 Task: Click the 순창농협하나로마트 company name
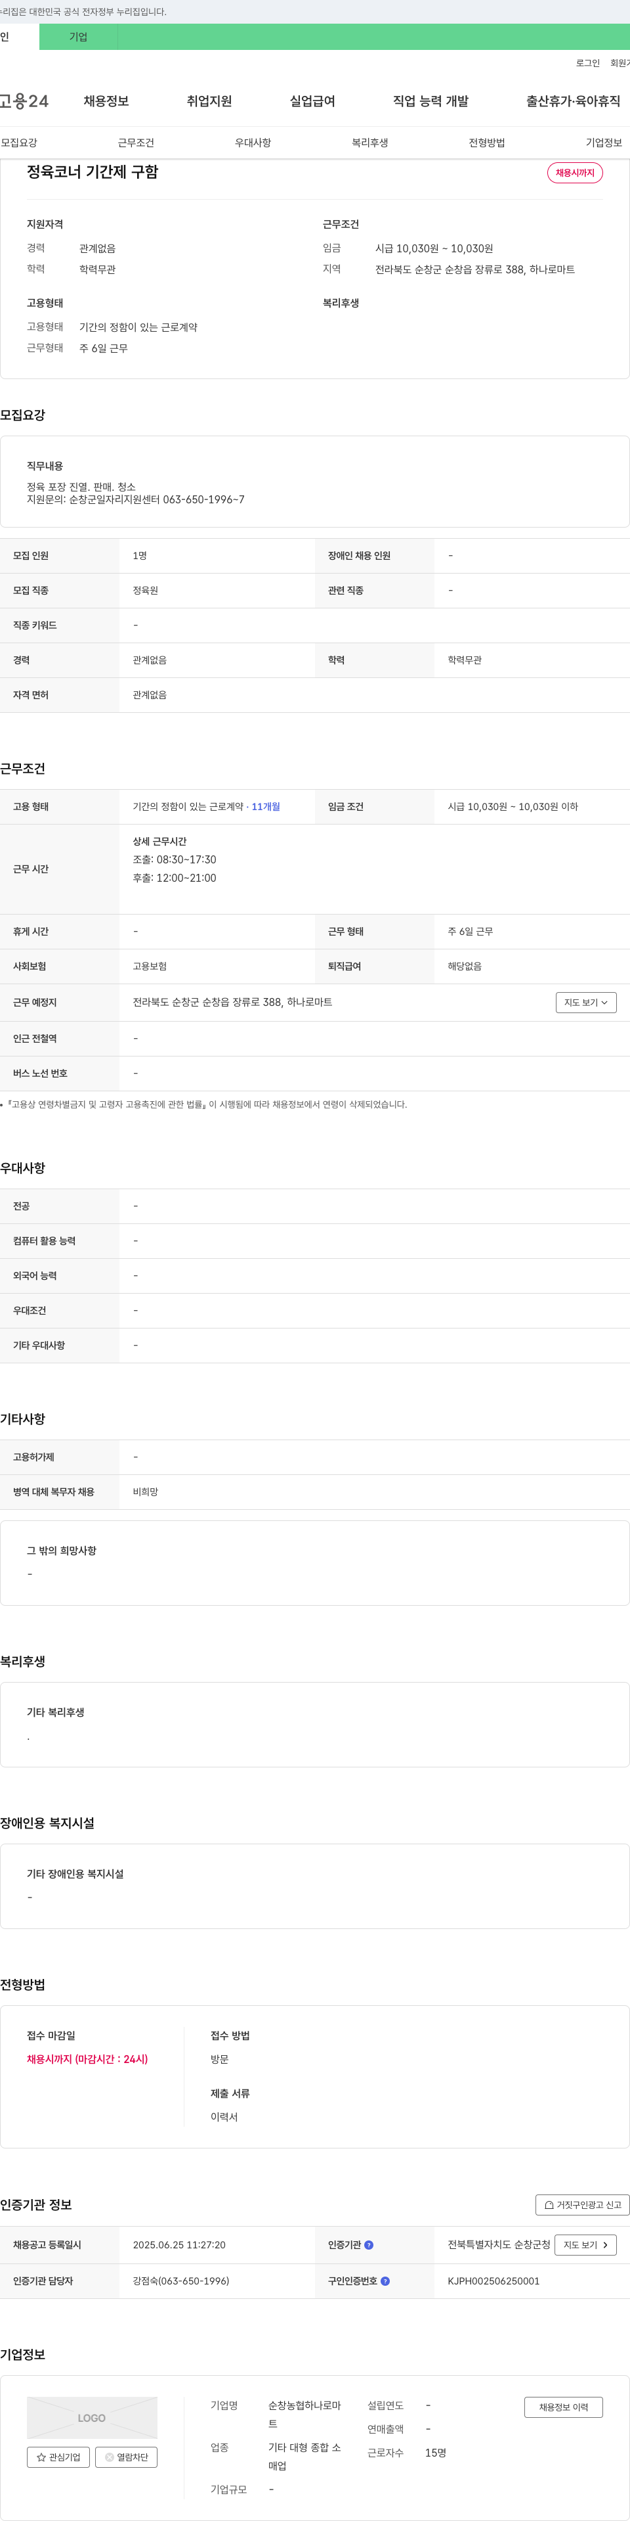[x=304, y=2415]
